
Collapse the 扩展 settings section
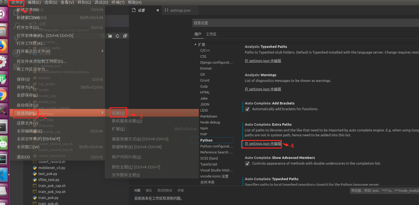pos(196,44)
